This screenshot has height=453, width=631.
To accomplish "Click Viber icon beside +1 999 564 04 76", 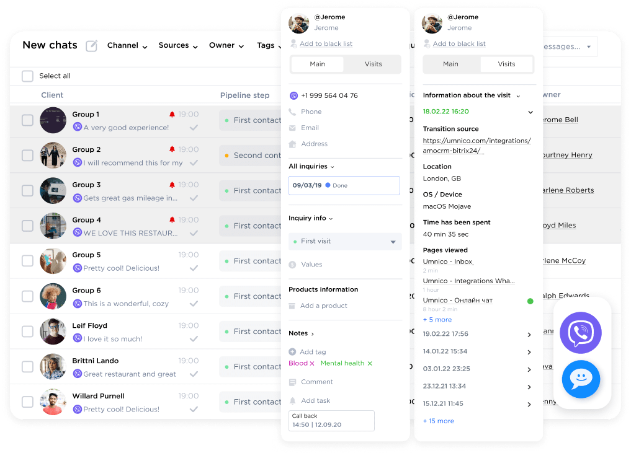I will pyautogui.click(x=293, y=95).
